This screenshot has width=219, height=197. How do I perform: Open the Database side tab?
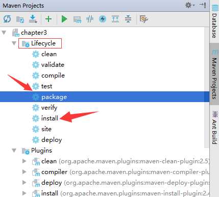point(214,21)
